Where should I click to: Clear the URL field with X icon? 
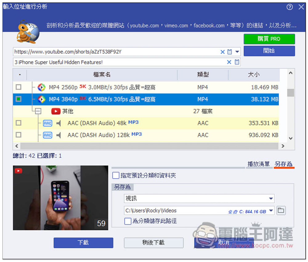point(222,52)
